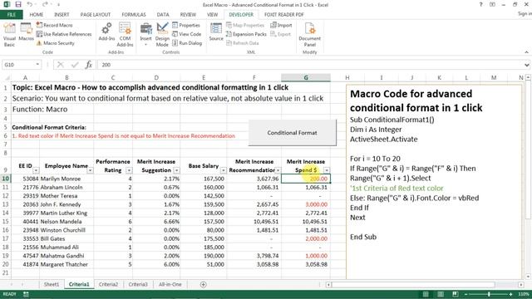Open the Visual Basic editor
Viewport: 532px width, 299px height.
point(9,35)
